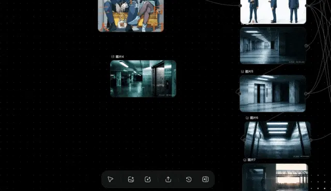Click the image icon beside 图片6 label
Image resolution: width=331 pixels, height=191 pixels.
[x=247, y=117]
